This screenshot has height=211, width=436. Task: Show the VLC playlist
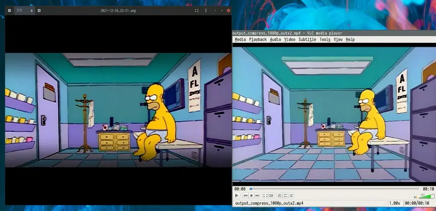click(x=279, y=196)
